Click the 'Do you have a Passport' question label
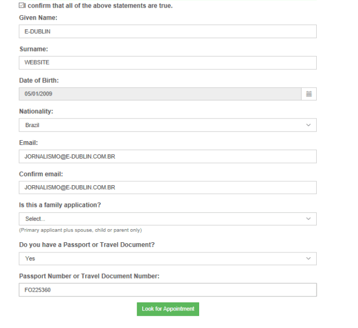Viewport: 358px width, 328px height. coord(87,245)
